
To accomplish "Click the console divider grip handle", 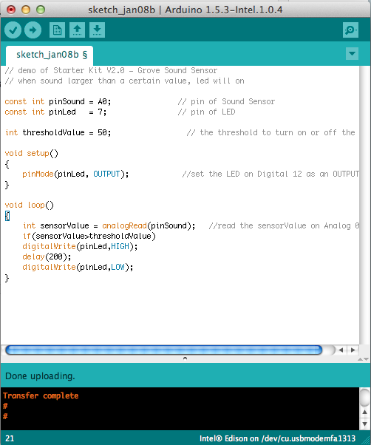I will [x=185, y=359].
